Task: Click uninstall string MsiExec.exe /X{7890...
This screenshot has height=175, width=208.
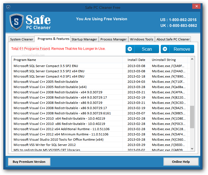Action: [x=169, y=76]
